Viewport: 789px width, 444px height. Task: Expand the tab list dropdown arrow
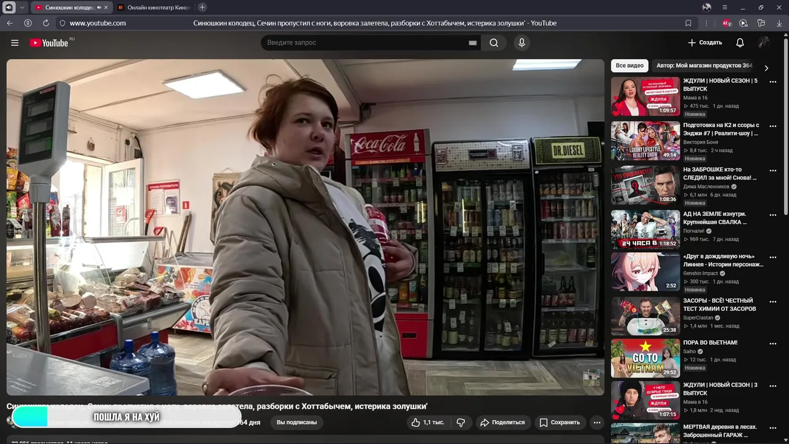click(x=23, y=7)
